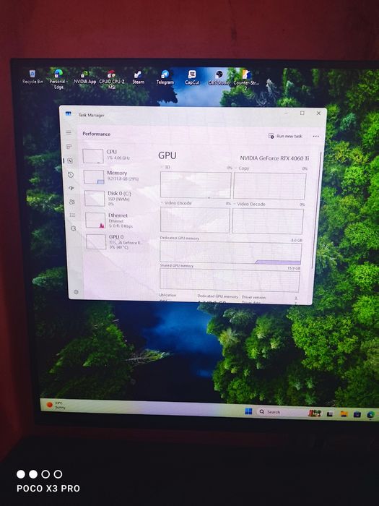The width and height of the screenshot is (379, 506).
Task: Click the Dedicated GPU memory graph
Action: (230, 253)
